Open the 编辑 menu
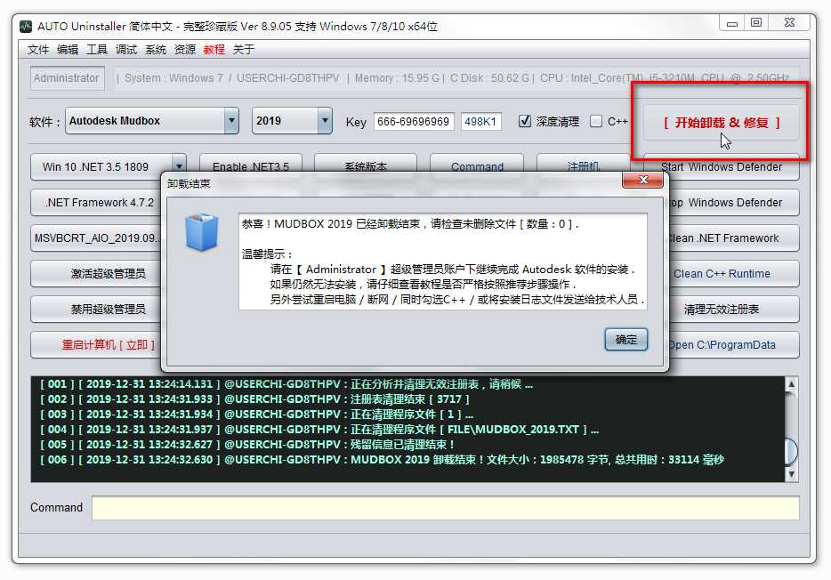Image resolution: width=831 pixels, height=580 pixels. tap(68, 50)
